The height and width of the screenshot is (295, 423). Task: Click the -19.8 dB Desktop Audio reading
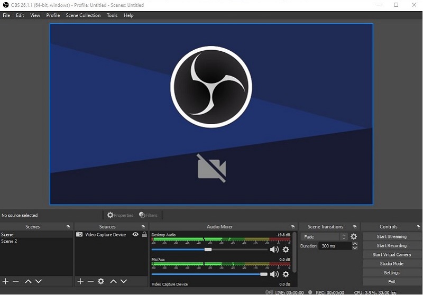point(283,235)
